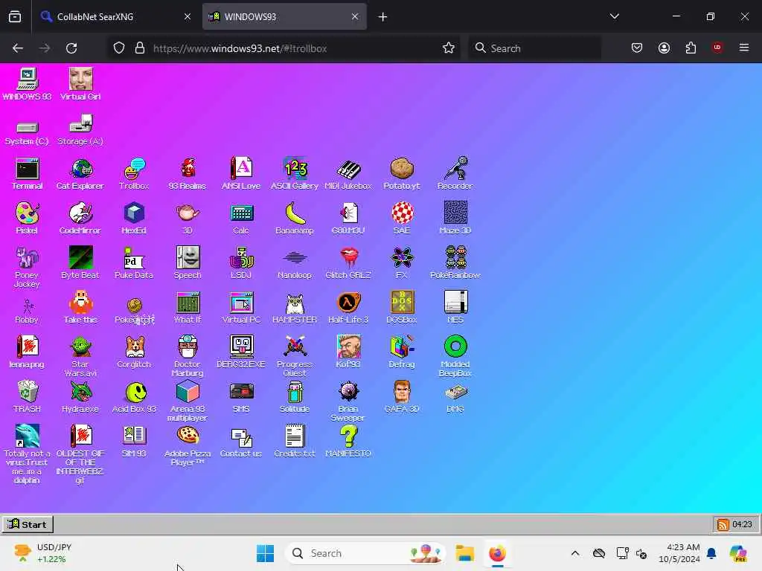Open a new browser tab
The image size is (762, 571).
coord(383,17)
